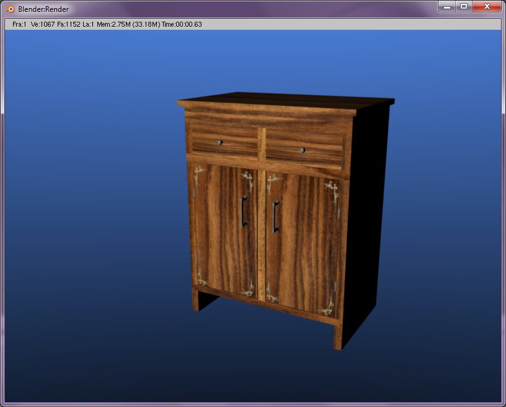Click the right drawer's round knob
This screenshot has height=407, width=506.
(302, 150)
